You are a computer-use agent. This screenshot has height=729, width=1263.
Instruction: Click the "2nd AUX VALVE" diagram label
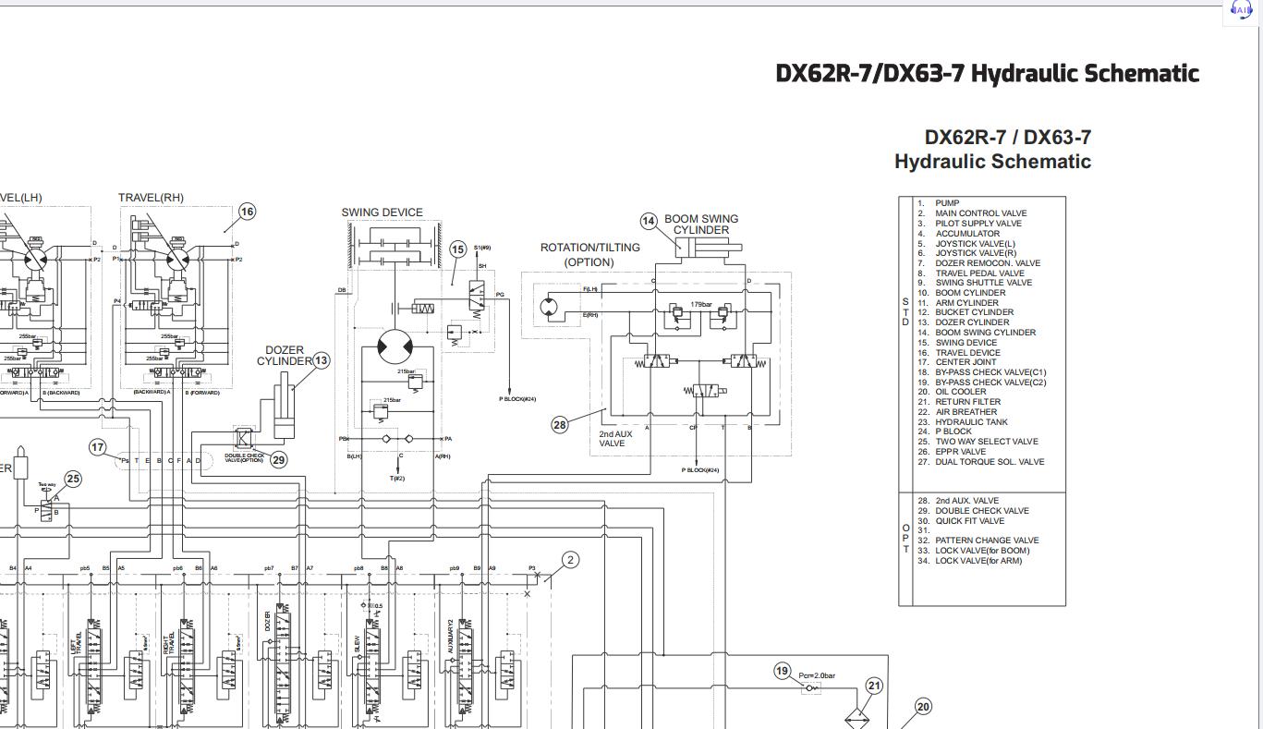pyautogui.click(x=616, y=439)
